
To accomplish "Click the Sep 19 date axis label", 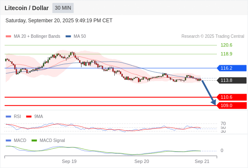I will click(x=69, y=161).
